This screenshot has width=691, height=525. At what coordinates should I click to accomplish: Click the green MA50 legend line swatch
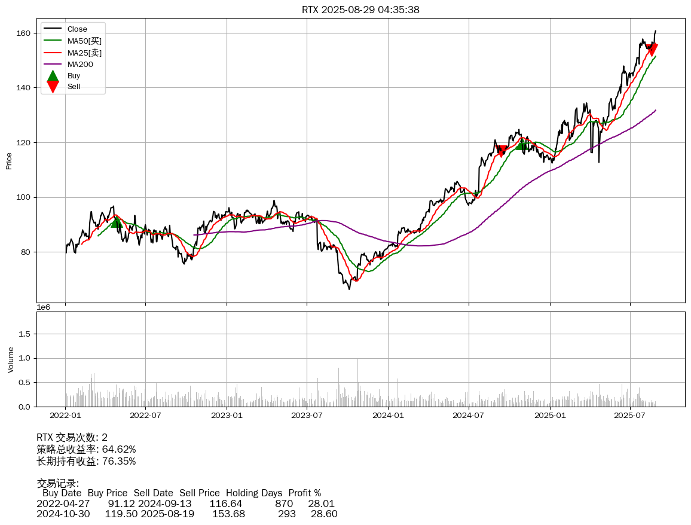click(x=53, y=41)
